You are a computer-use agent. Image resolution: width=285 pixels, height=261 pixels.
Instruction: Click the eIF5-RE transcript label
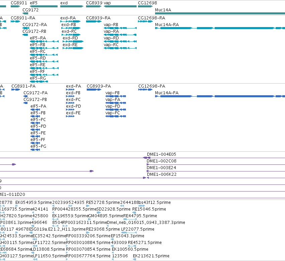(38, 65)
